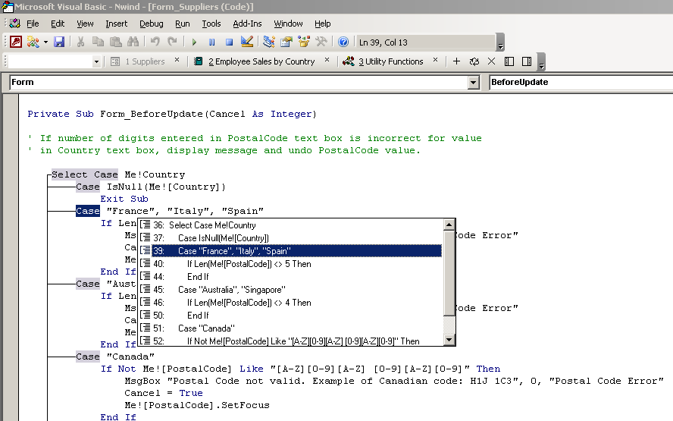This screenshot has width=673, height=421.
Task: Open the Add-Ins menu
Action: click(x=247, y=24)
